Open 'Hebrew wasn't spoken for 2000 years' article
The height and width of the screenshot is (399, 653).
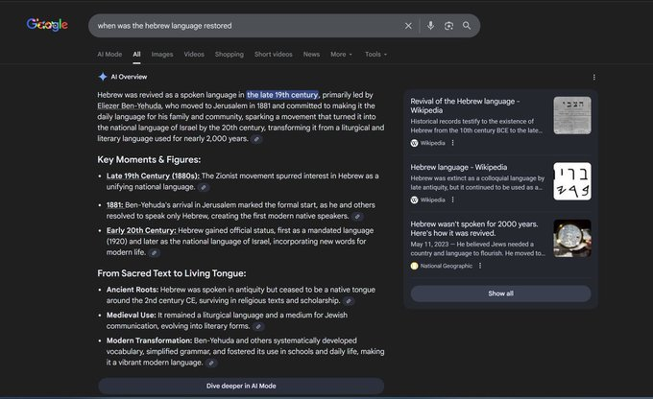474,228
